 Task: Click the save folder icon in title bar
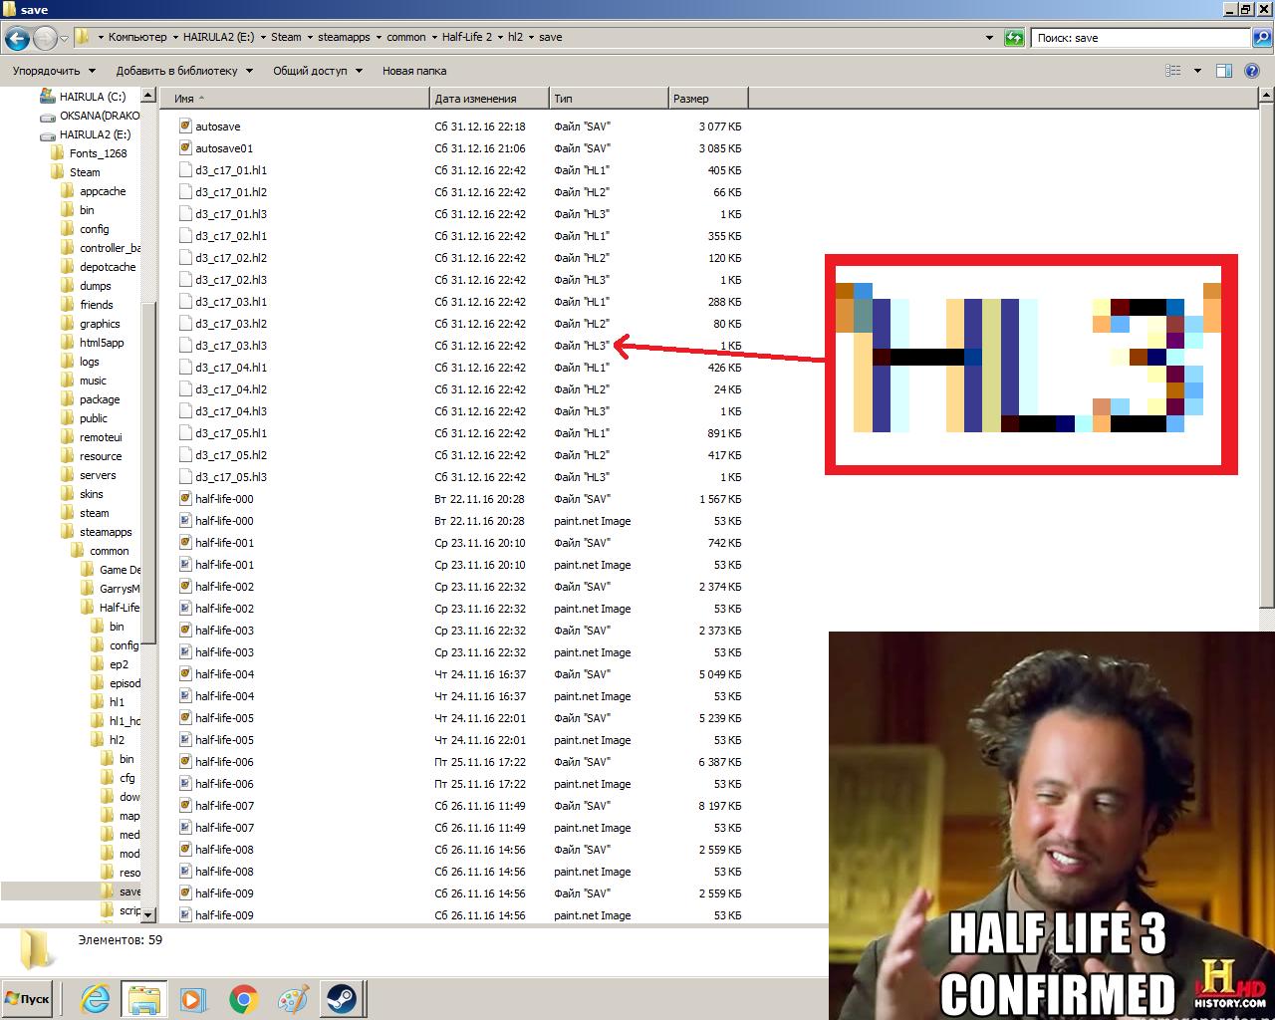click(9, 9)
